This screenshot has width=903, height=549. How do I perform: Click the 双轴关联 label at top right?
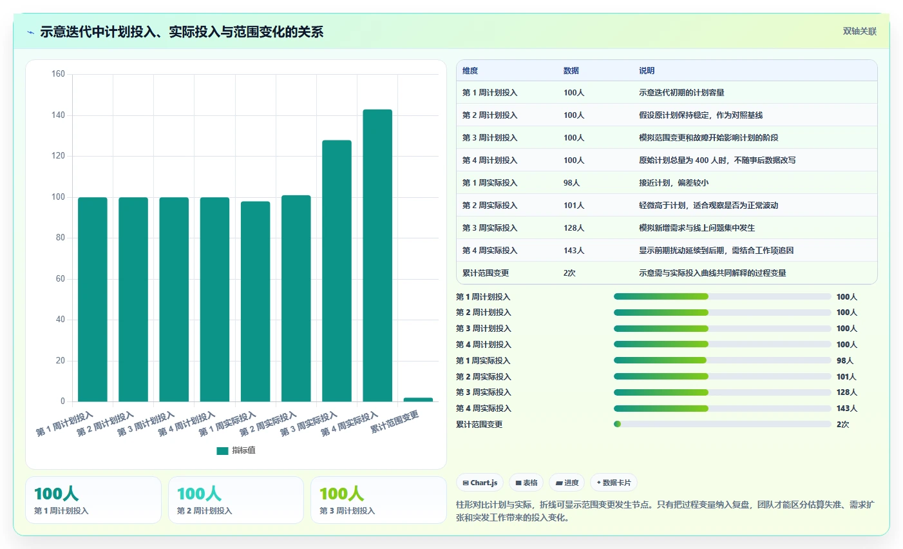click(860, 31)
